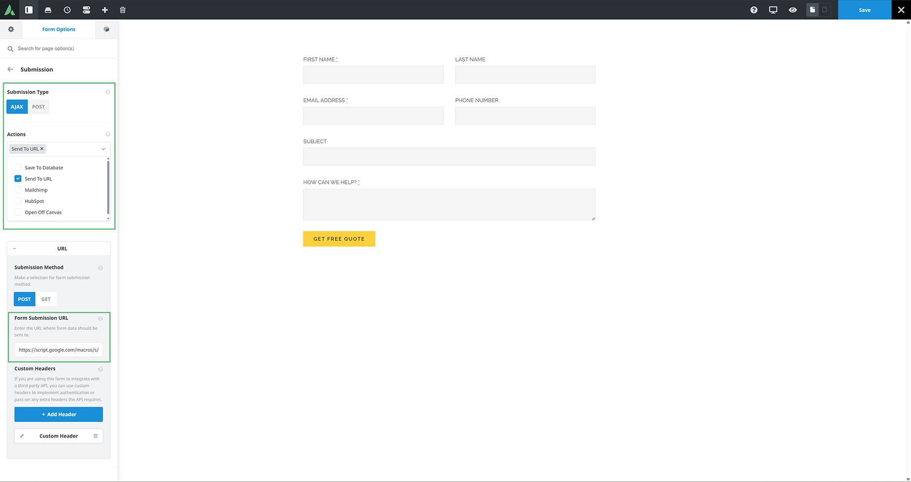Switch to the Form Options tab

tap(59, 30)
